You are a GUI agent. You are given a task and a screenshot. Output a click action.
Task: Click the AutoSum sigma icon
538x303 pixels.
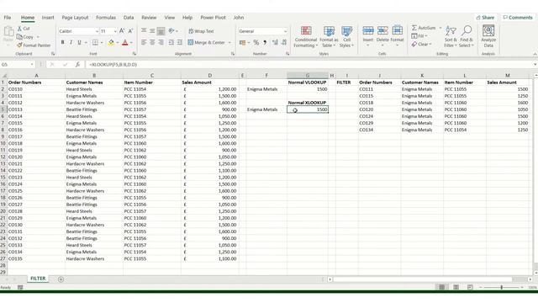pyautogui.click(x=414, y=28)
